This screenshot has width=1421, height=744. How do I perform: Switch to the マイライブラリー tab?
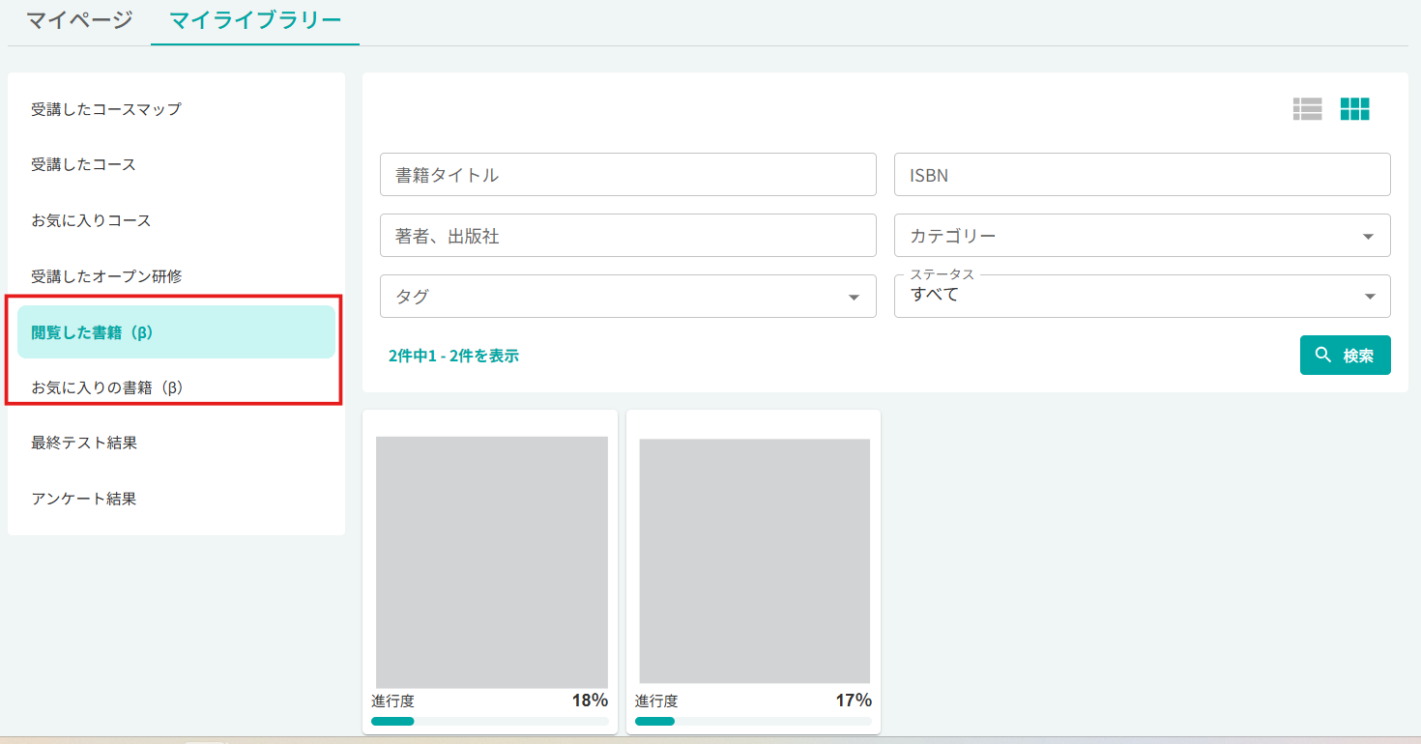click(x=253, y=17)
